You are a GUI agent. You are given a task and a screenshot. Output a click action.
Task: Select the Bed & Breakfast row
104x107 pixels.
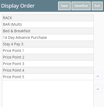[48, 31]
